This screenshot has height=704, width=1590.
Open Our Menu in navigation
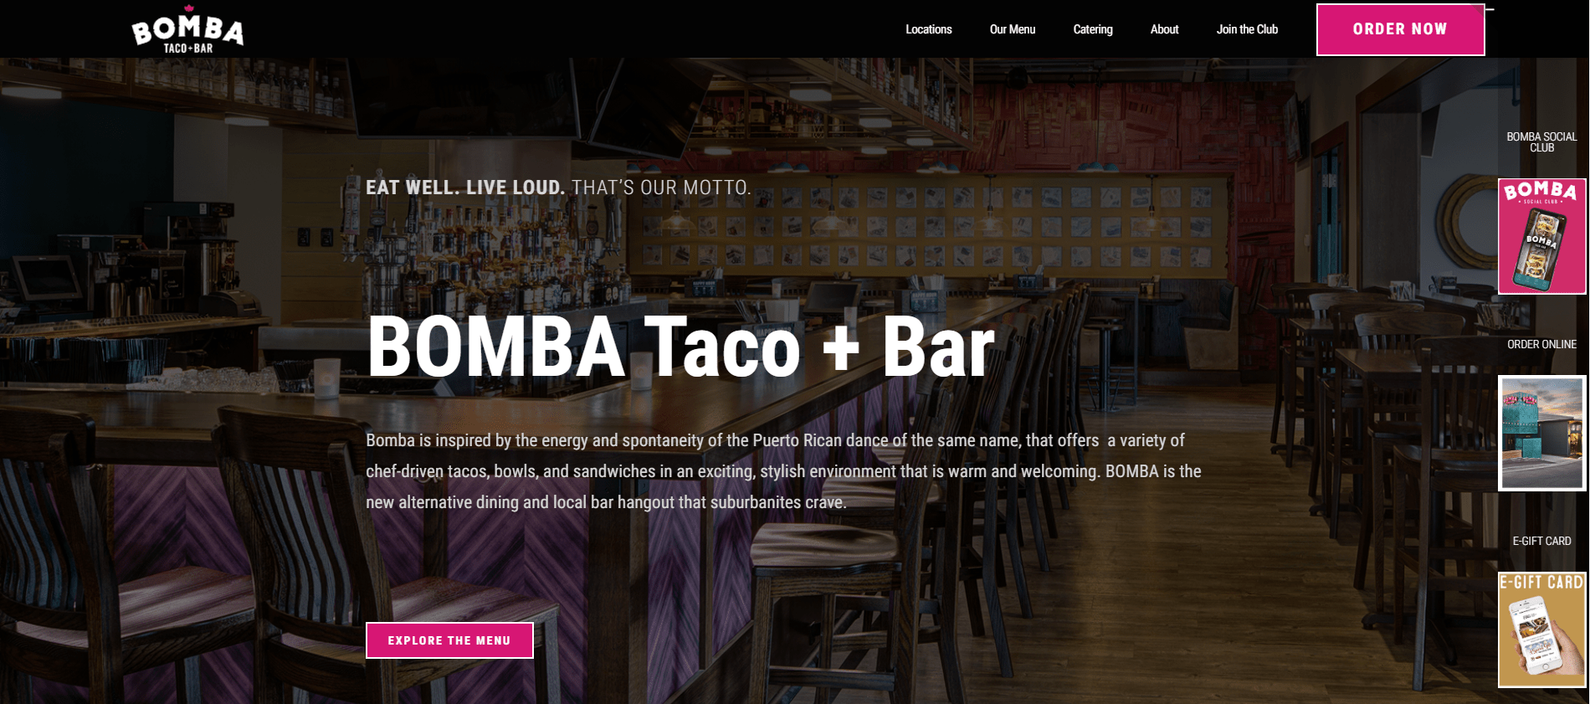coord(1013,29)
